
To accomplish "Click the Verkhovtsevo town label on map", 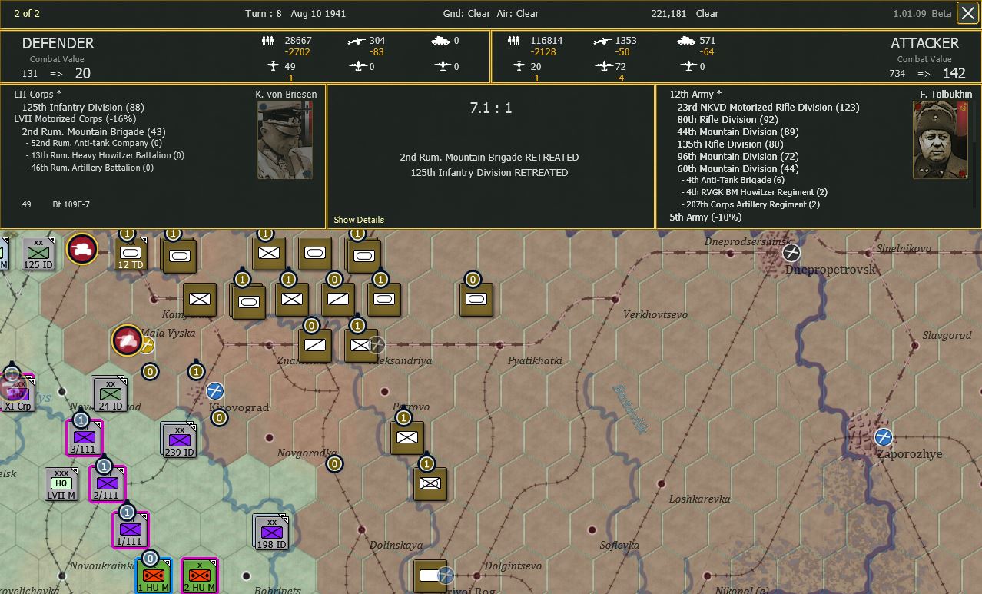I will click(x=655, y=314).
